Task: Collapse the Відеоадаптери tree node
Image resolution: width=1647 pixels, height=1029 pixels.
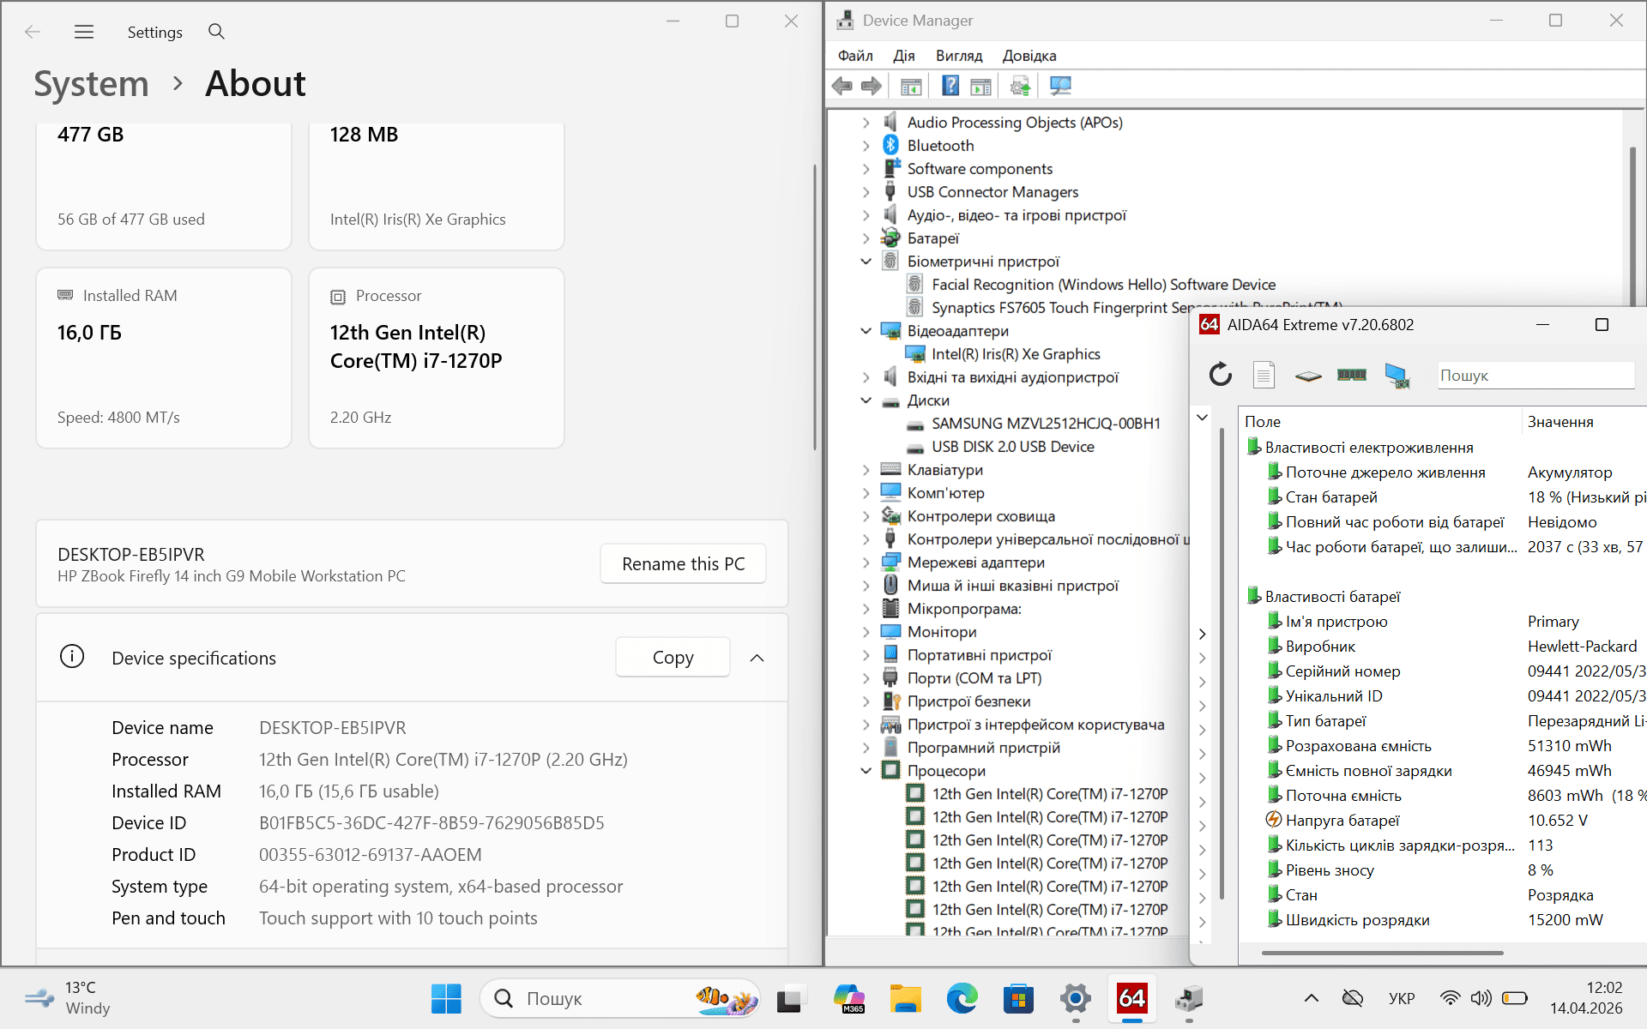Action: (x=866, y=331)
